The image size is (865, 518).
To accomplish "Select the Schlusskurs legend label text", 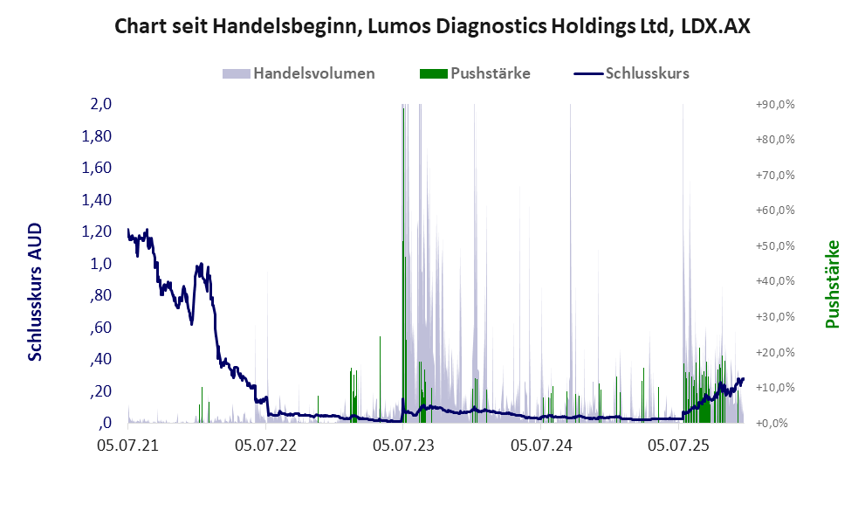I will 647,73.
